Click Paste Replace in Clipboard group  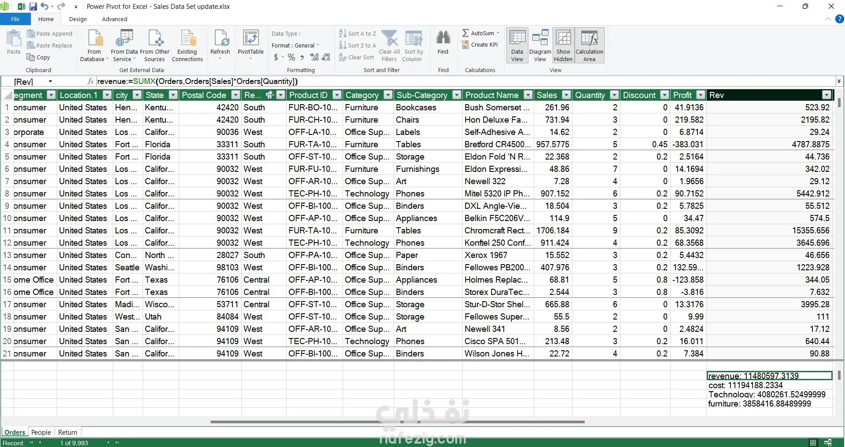tap(49, 45)
